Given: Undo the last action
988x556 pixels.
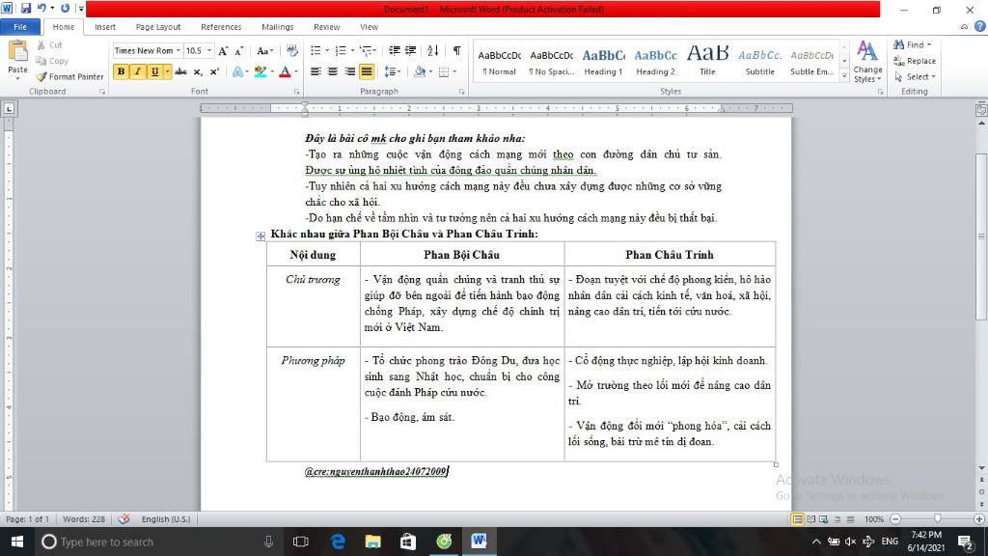Looking at the screenshot, I should (41, 8).
